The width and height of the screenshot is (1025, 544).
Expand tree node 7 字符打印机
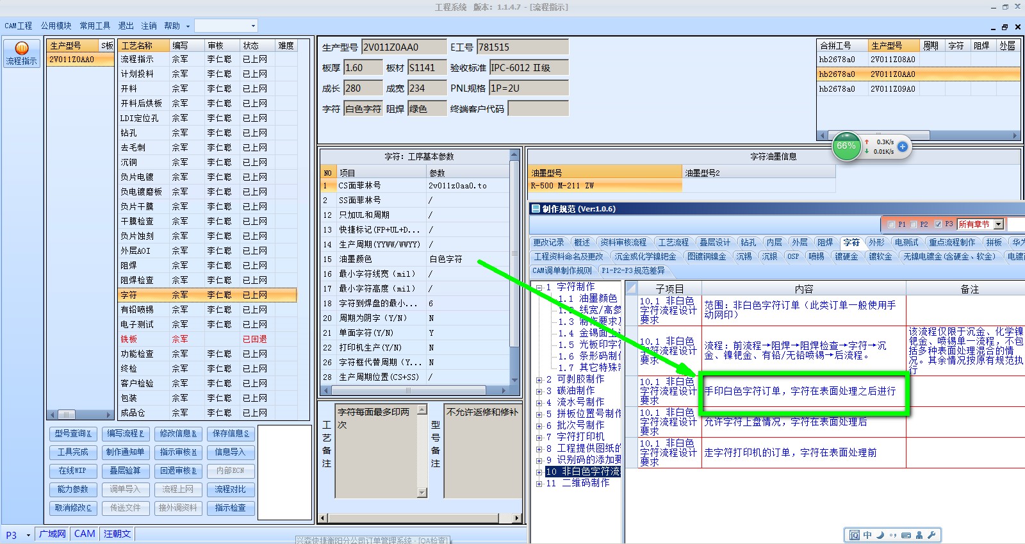click(x=539, y=437)
